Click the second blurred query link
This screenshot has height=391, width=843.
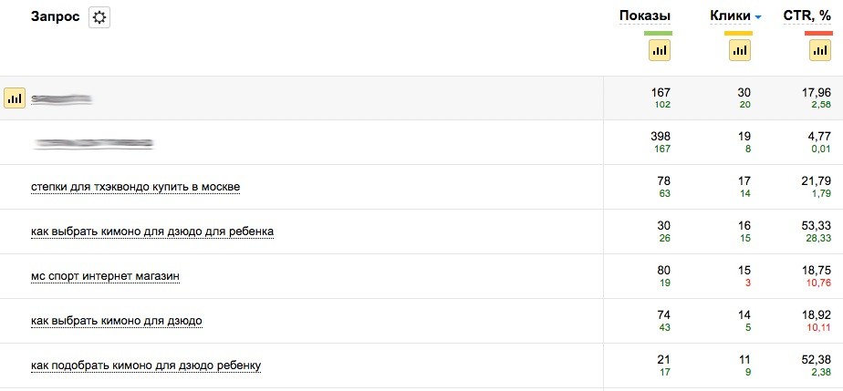click(93, 143)
